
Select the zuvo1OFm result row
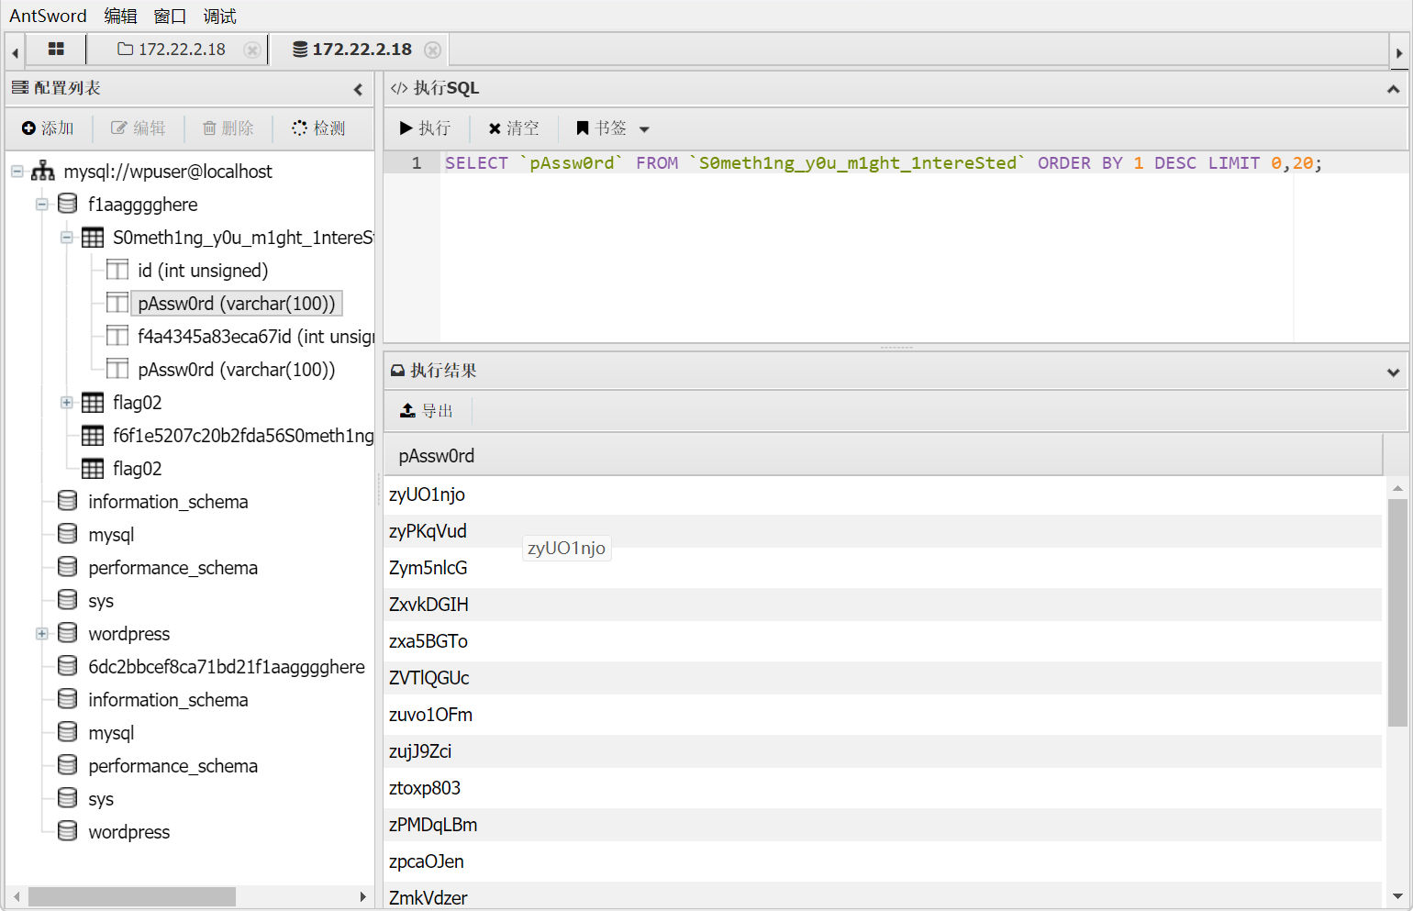[883, 715]
